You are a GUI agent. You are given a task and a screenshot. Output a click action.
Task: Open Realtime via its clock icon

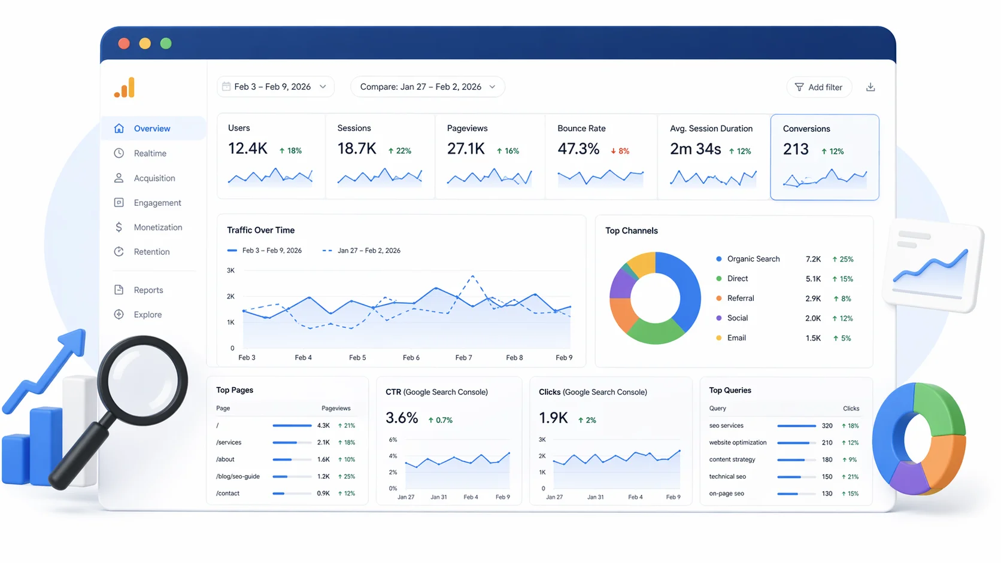coord(119,153)
